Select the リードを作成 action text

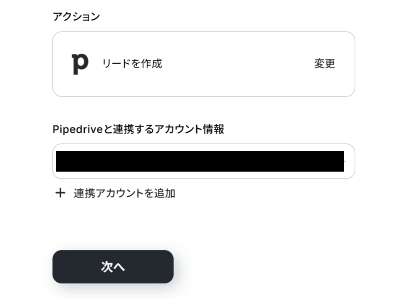(132, 64)
